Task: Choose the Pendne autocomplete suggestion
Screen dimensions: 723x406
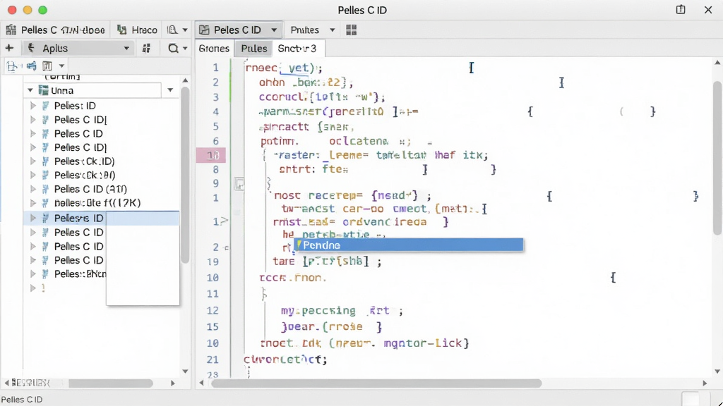Action: 409,245
